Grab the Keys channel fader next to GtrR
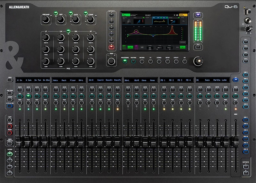 coord(145,141)
